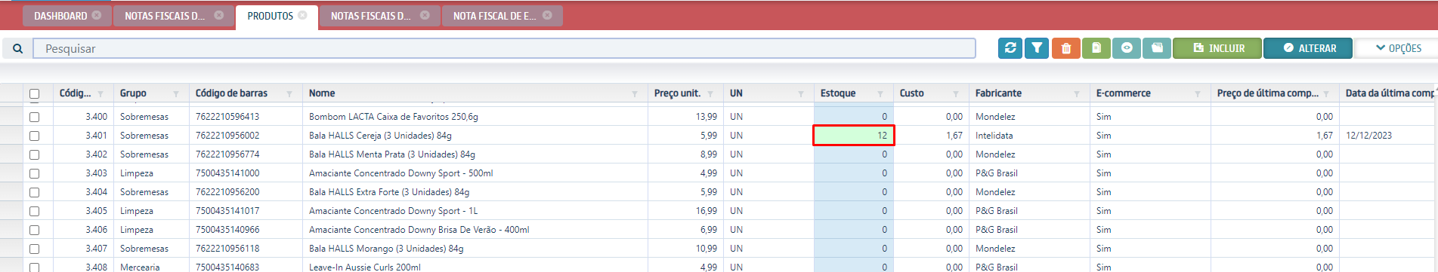Click Bala HALLS Morango (3 Unidades) 84g
Screen dimensions: 1438x272
click(386, 249)
